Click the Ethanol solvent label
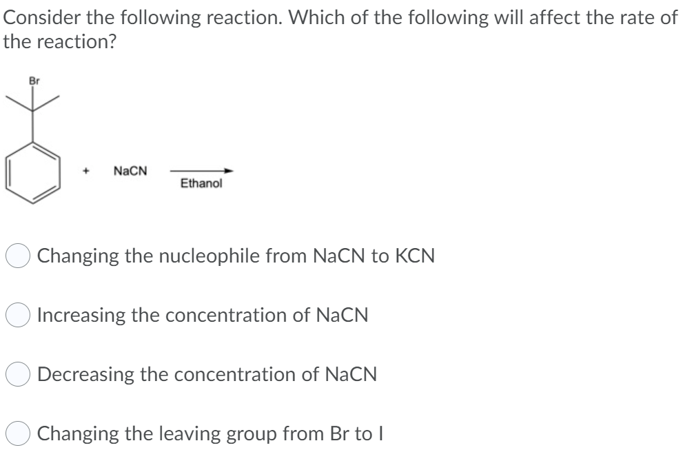The image size is (685, 472). (x=201, y=183)
